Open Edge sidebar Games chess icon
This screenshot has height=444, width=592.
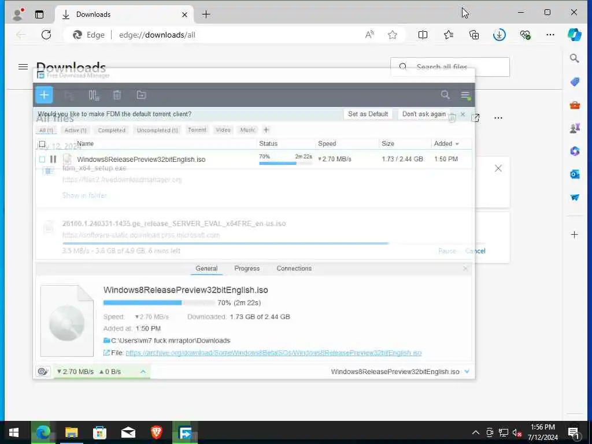click(575, 128)
